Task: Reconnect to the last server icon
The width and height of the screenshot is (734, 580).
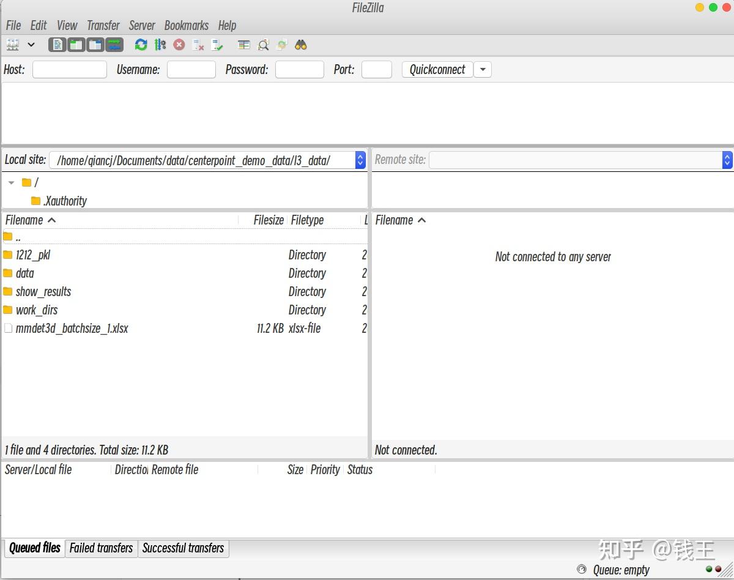Action: point(217,45)
